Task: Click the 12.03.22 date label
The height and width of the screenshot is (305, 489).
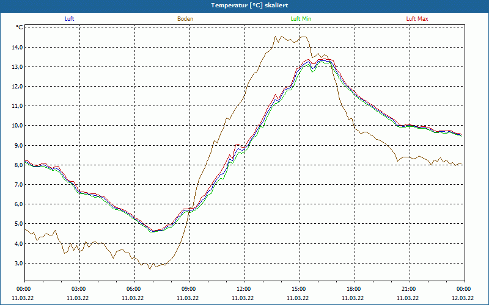Action: pyautogui.click(x=463, y=298)
